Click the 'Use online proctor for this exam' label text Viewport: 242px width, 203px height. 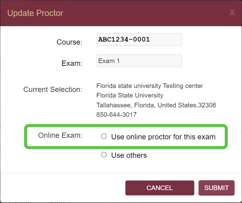(163, 137)
